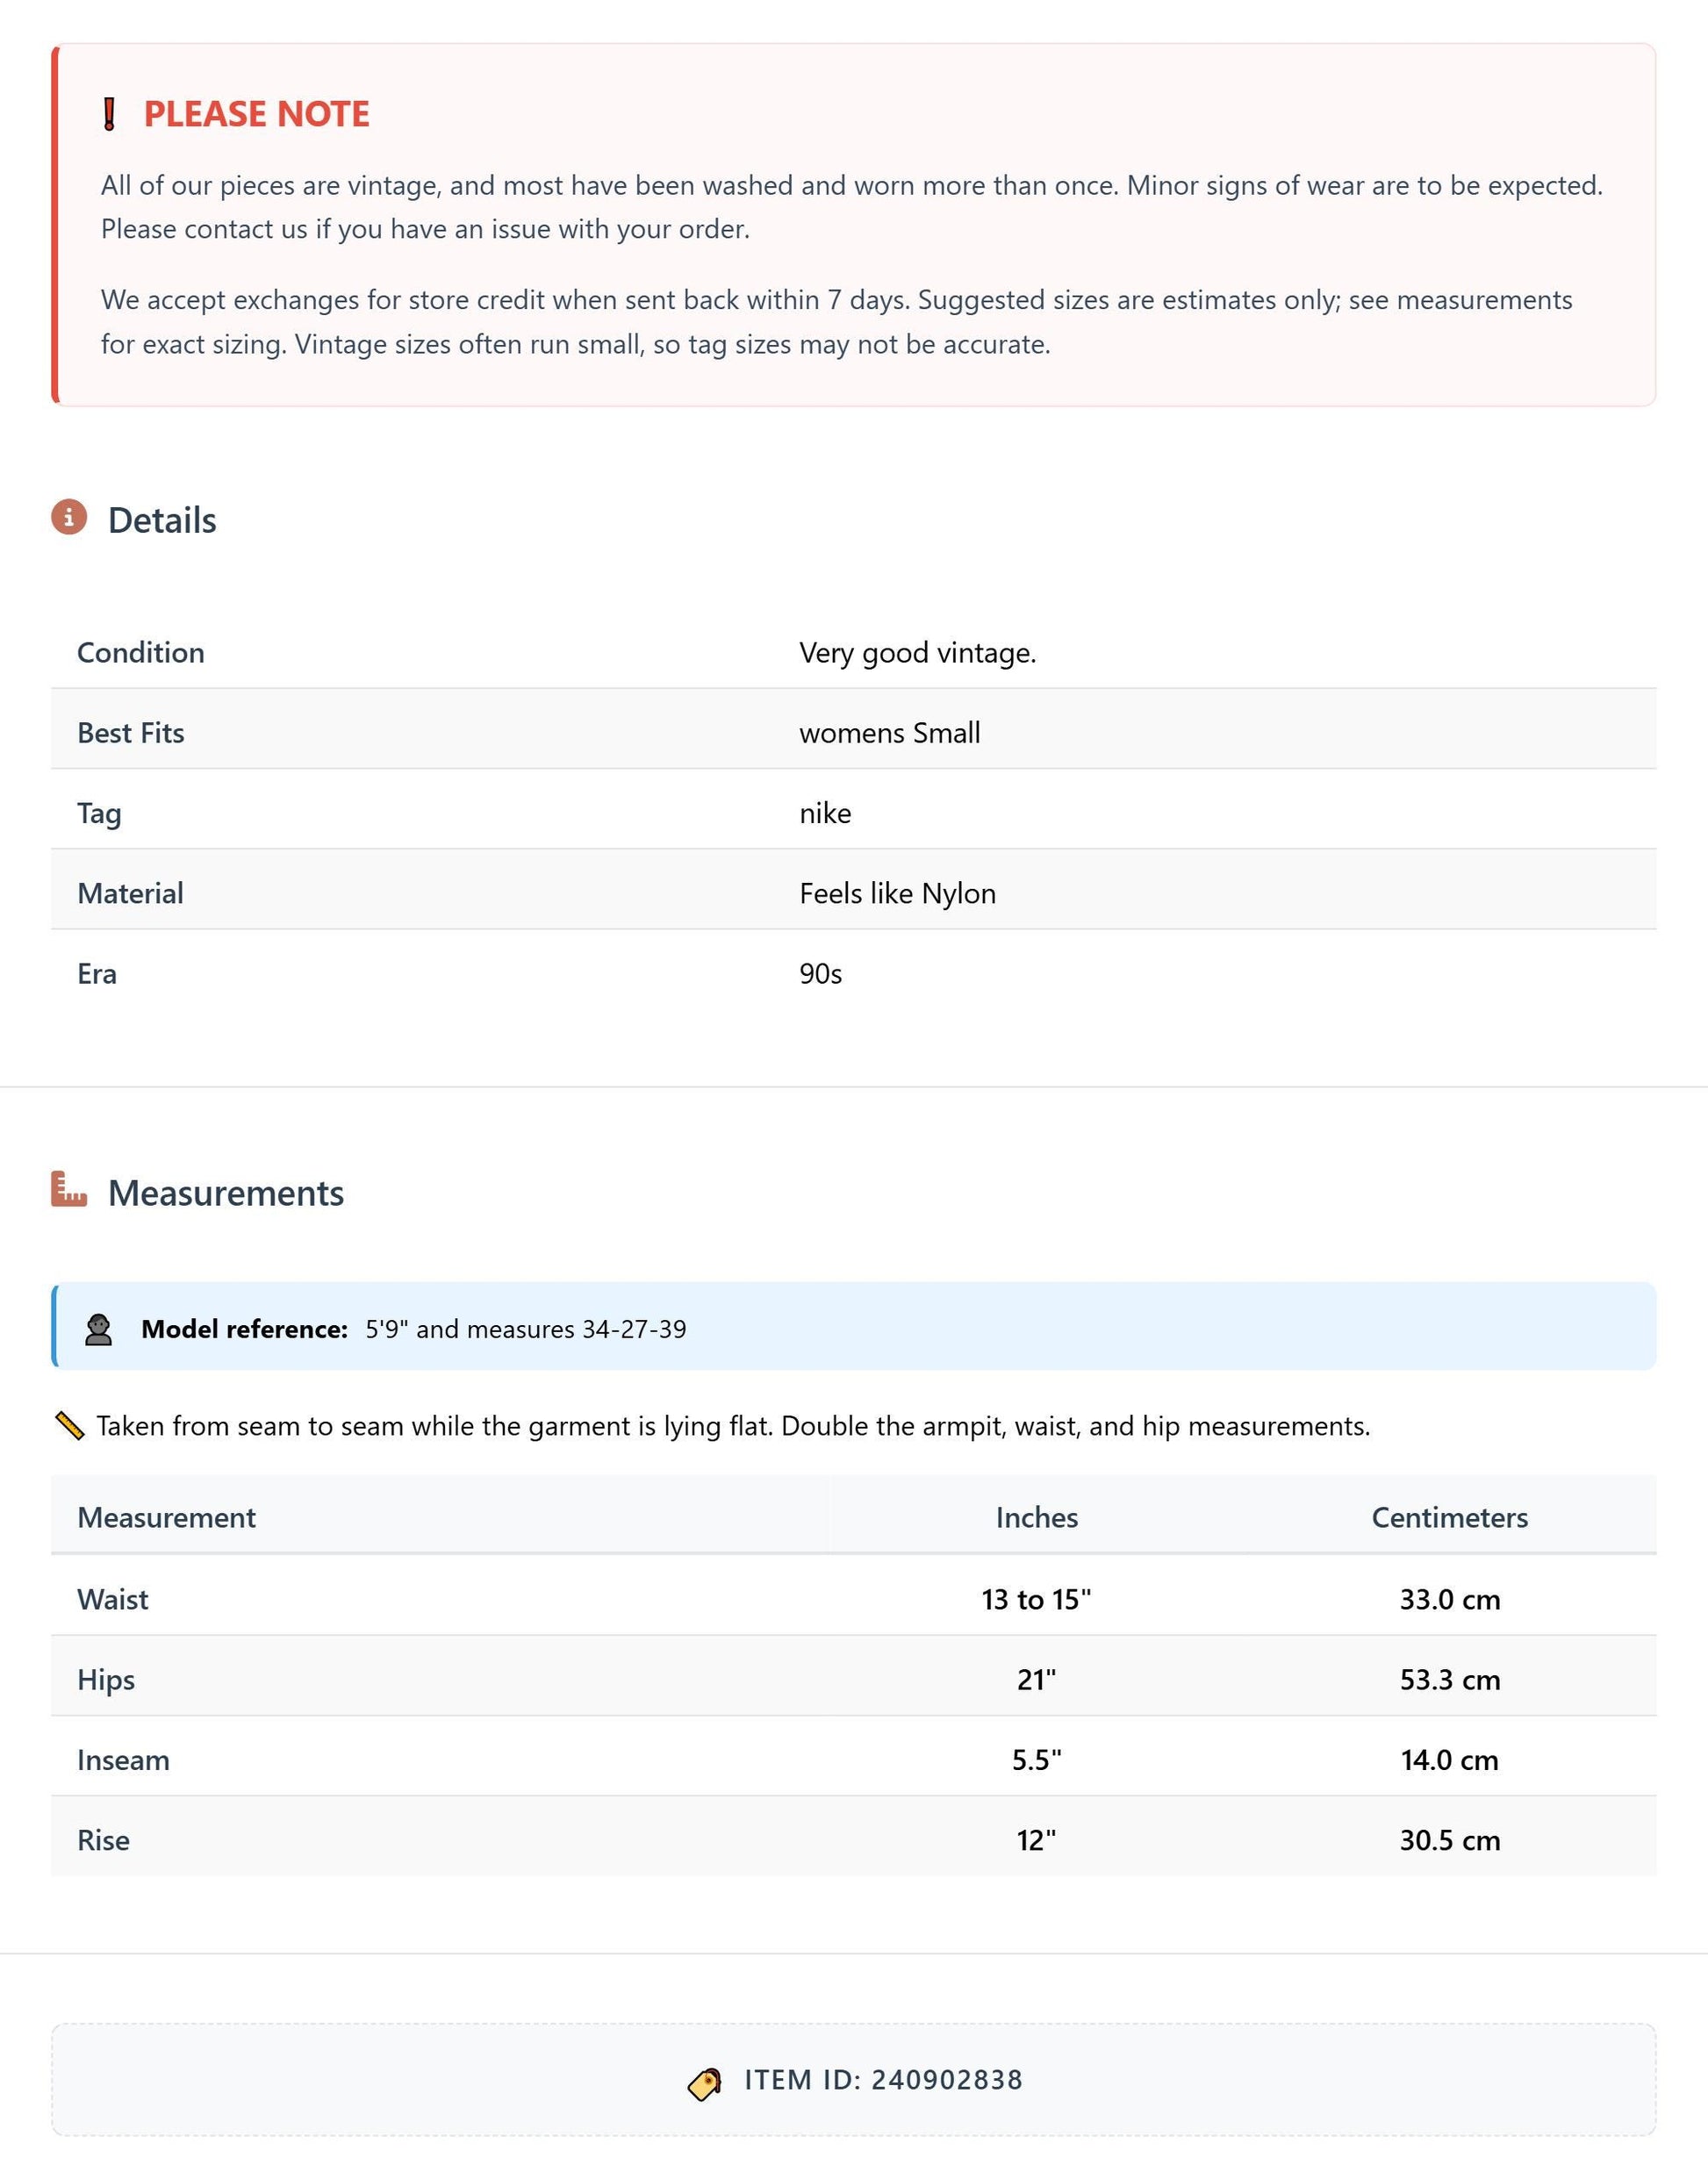Click the Measurements ruler icon

69,1189
